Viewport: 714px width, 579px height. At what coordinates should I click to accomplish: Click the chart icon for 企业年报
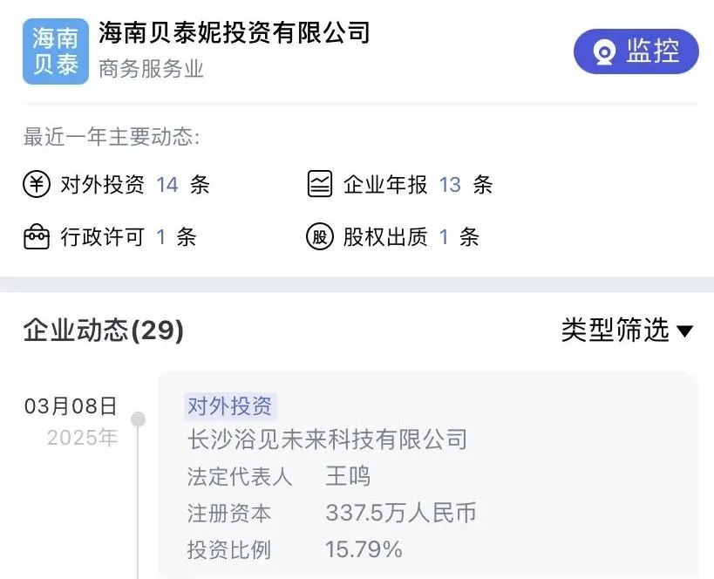320,184
